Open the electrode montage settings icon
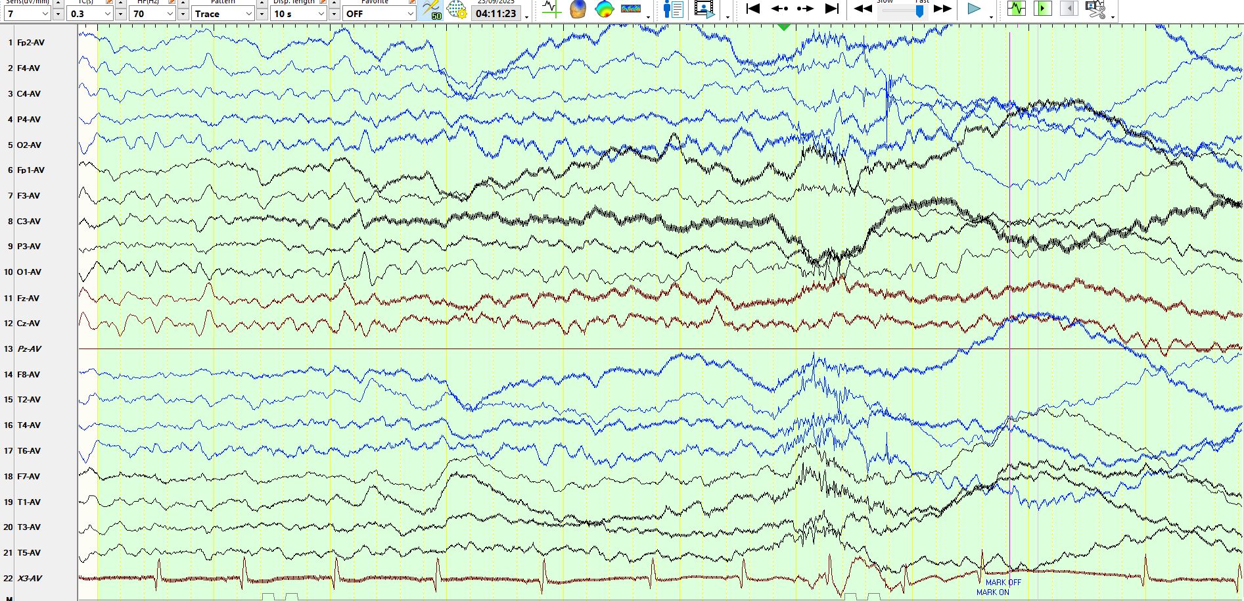 pyautogui.click(x=457, y=10)
